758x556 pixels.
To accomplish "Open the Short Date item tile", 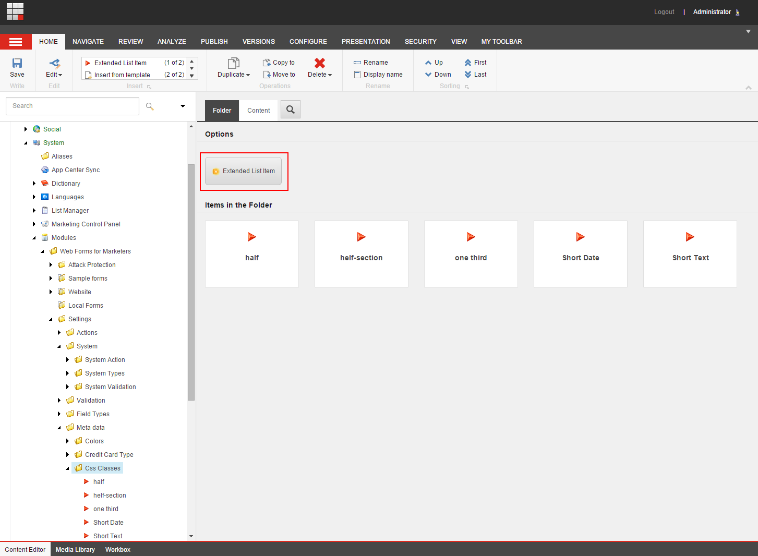I will (x=581, y=254).
